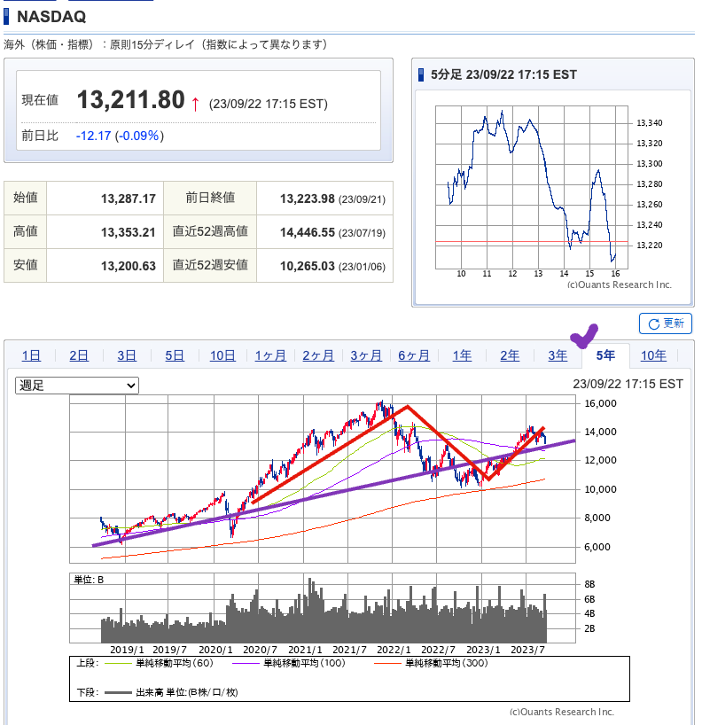Select the active 5年 tab
This screenshot has width=702, height=725.
coord(605,355)
